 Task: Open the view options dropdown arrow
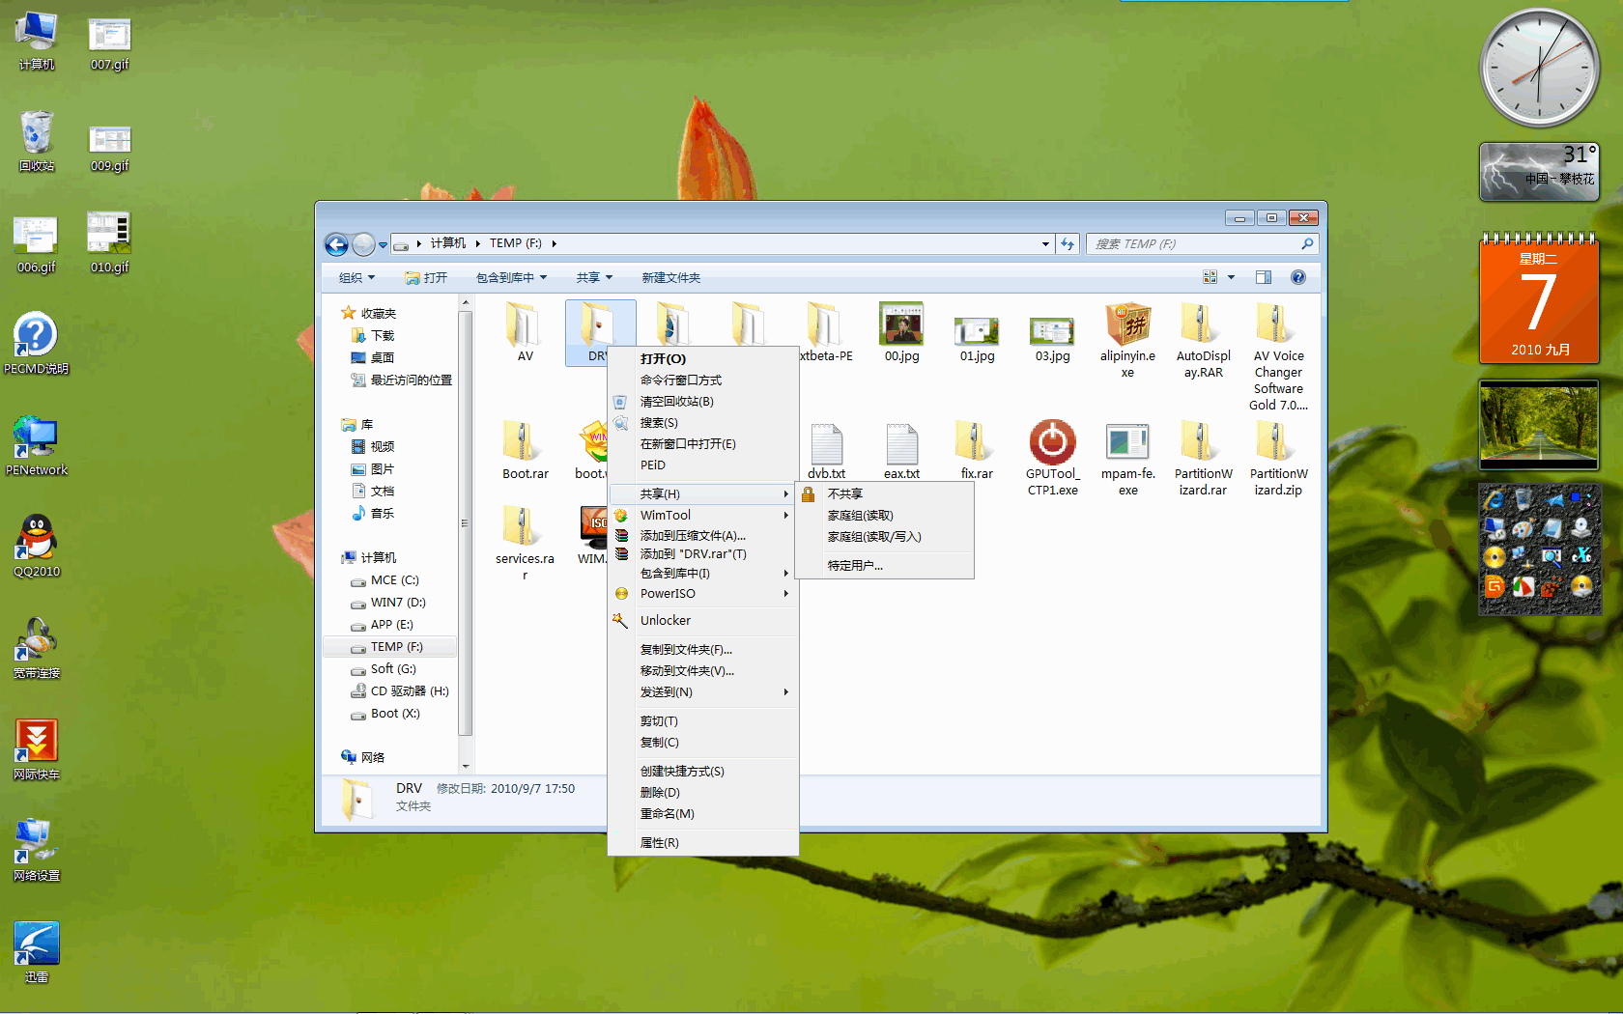(1231, 277)
